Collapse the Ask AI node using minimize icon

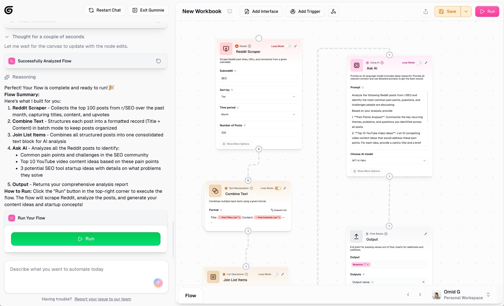pos(426,63)
